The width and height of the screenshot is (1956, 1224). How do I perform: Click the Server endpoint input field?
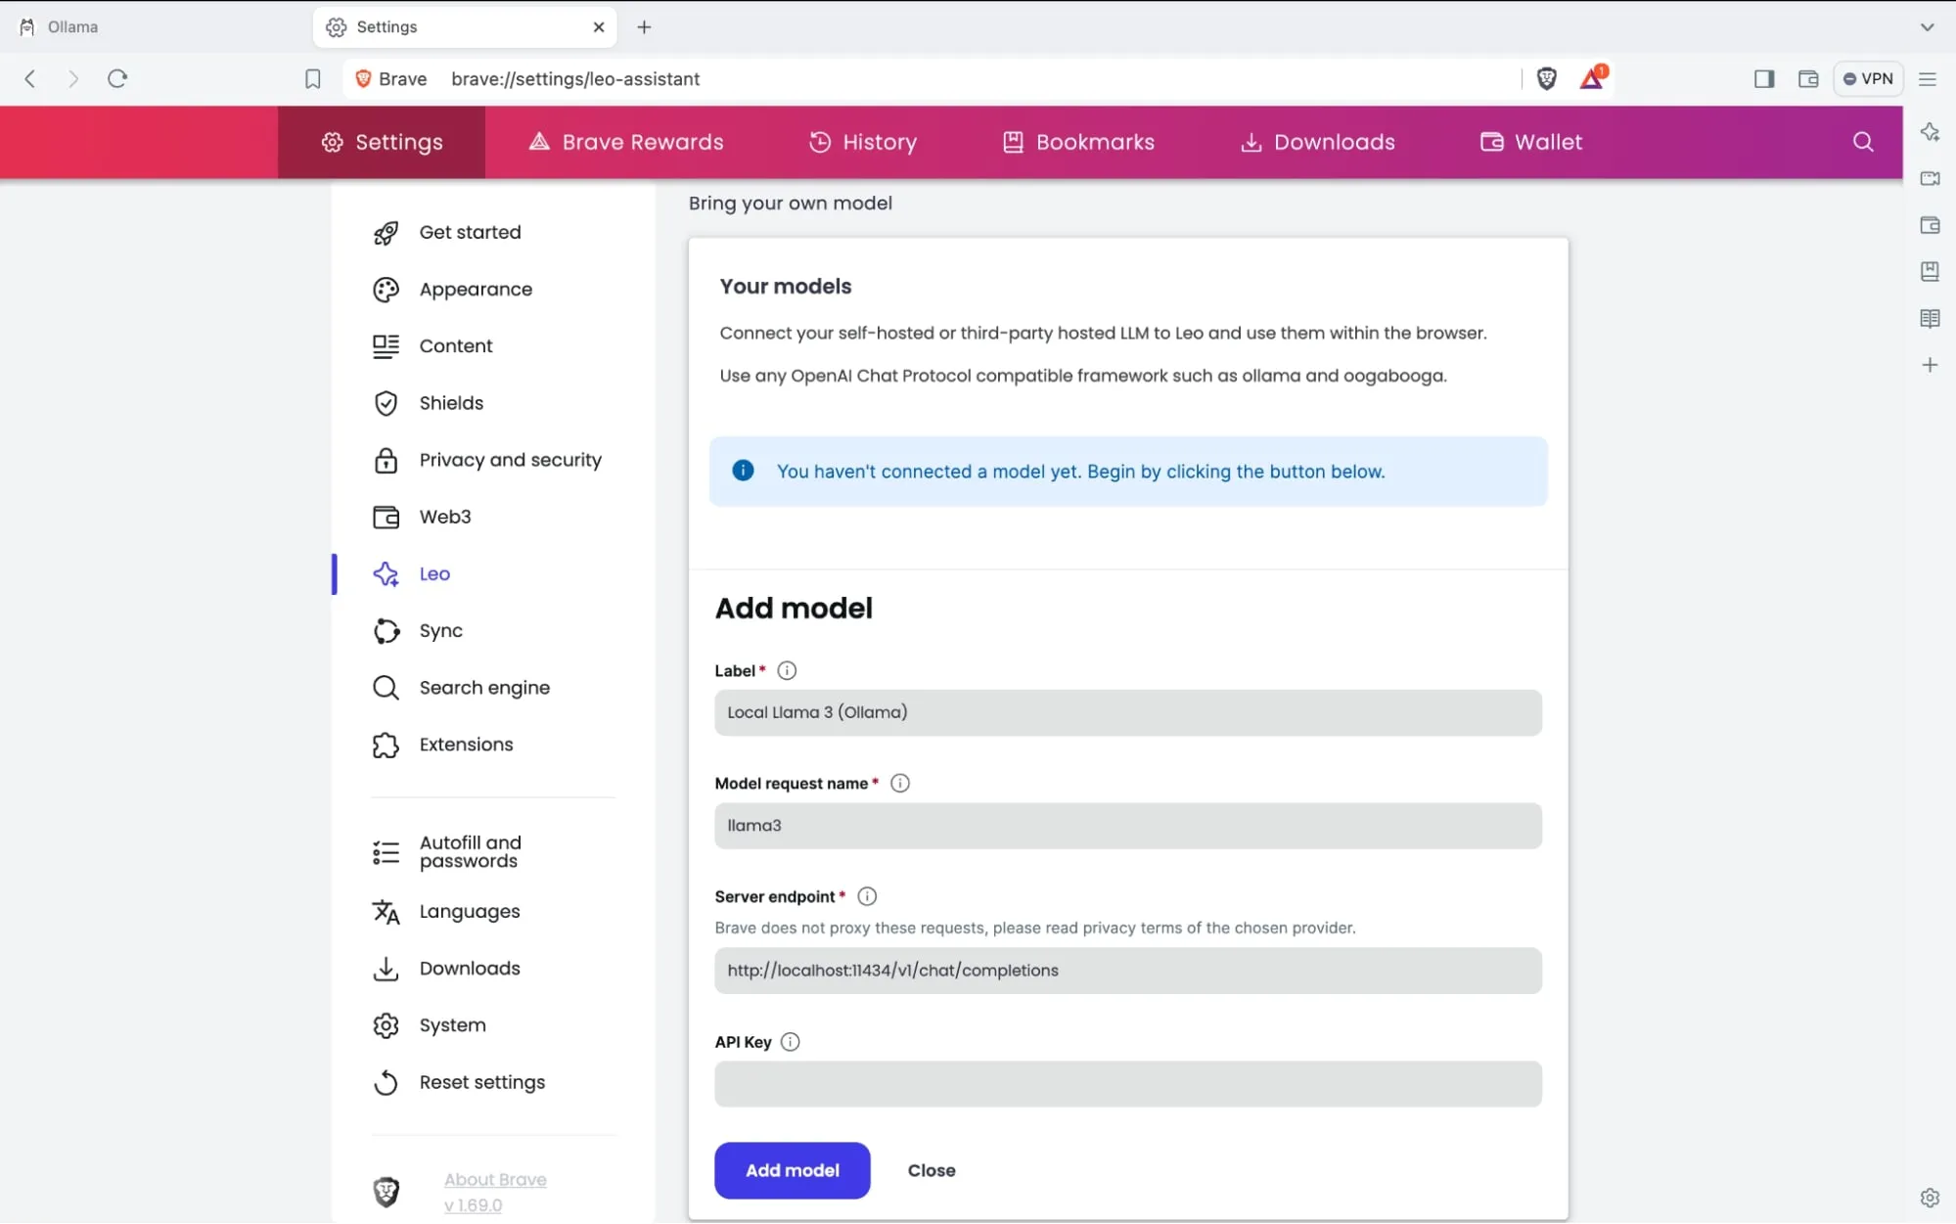point(1127,971)
